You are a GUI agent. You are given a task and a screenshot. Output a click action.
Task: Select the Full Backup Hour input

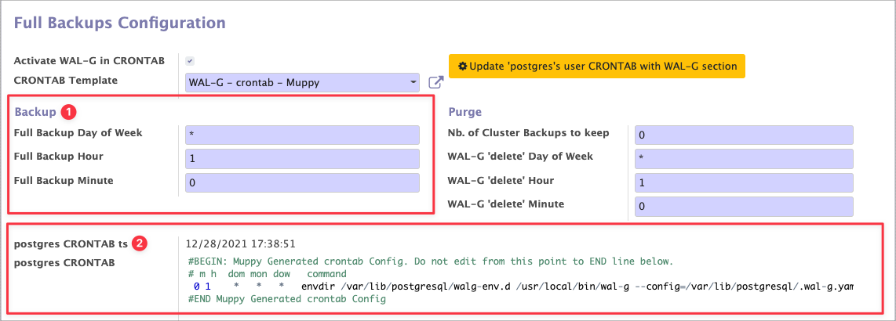click(x=302, y=159)
